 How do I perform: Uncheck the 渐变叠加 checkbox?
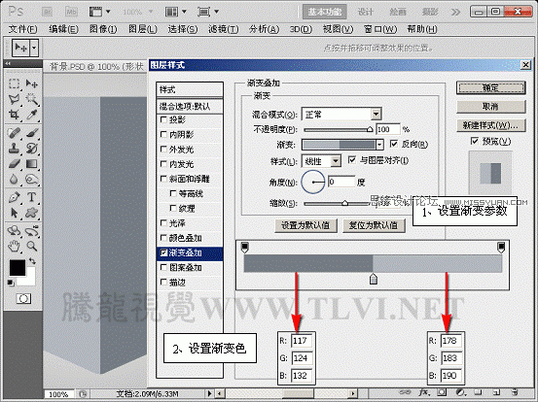pos(163,252)
